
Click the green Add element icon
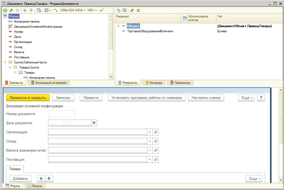pyautogui.click(x=5, y=10)
